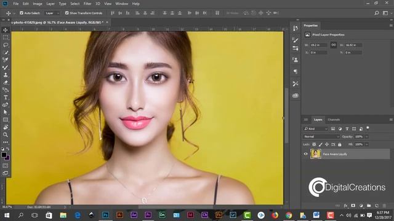Open the workspace switcher icon
This screenshot has height=221, width=394.
pos(385,13)
